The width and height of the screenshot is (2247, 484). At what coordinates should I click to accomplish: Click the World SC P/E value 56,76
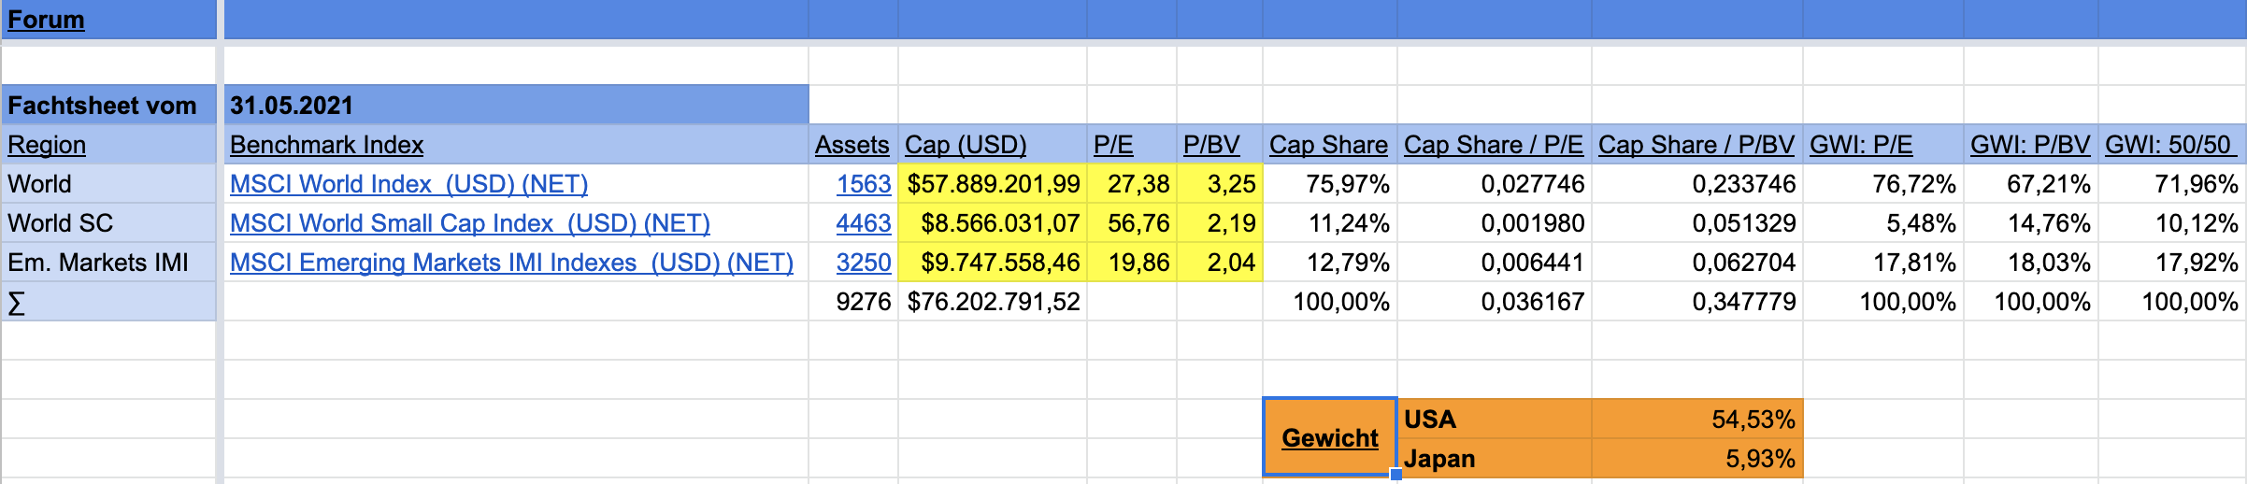[1131, 223]
